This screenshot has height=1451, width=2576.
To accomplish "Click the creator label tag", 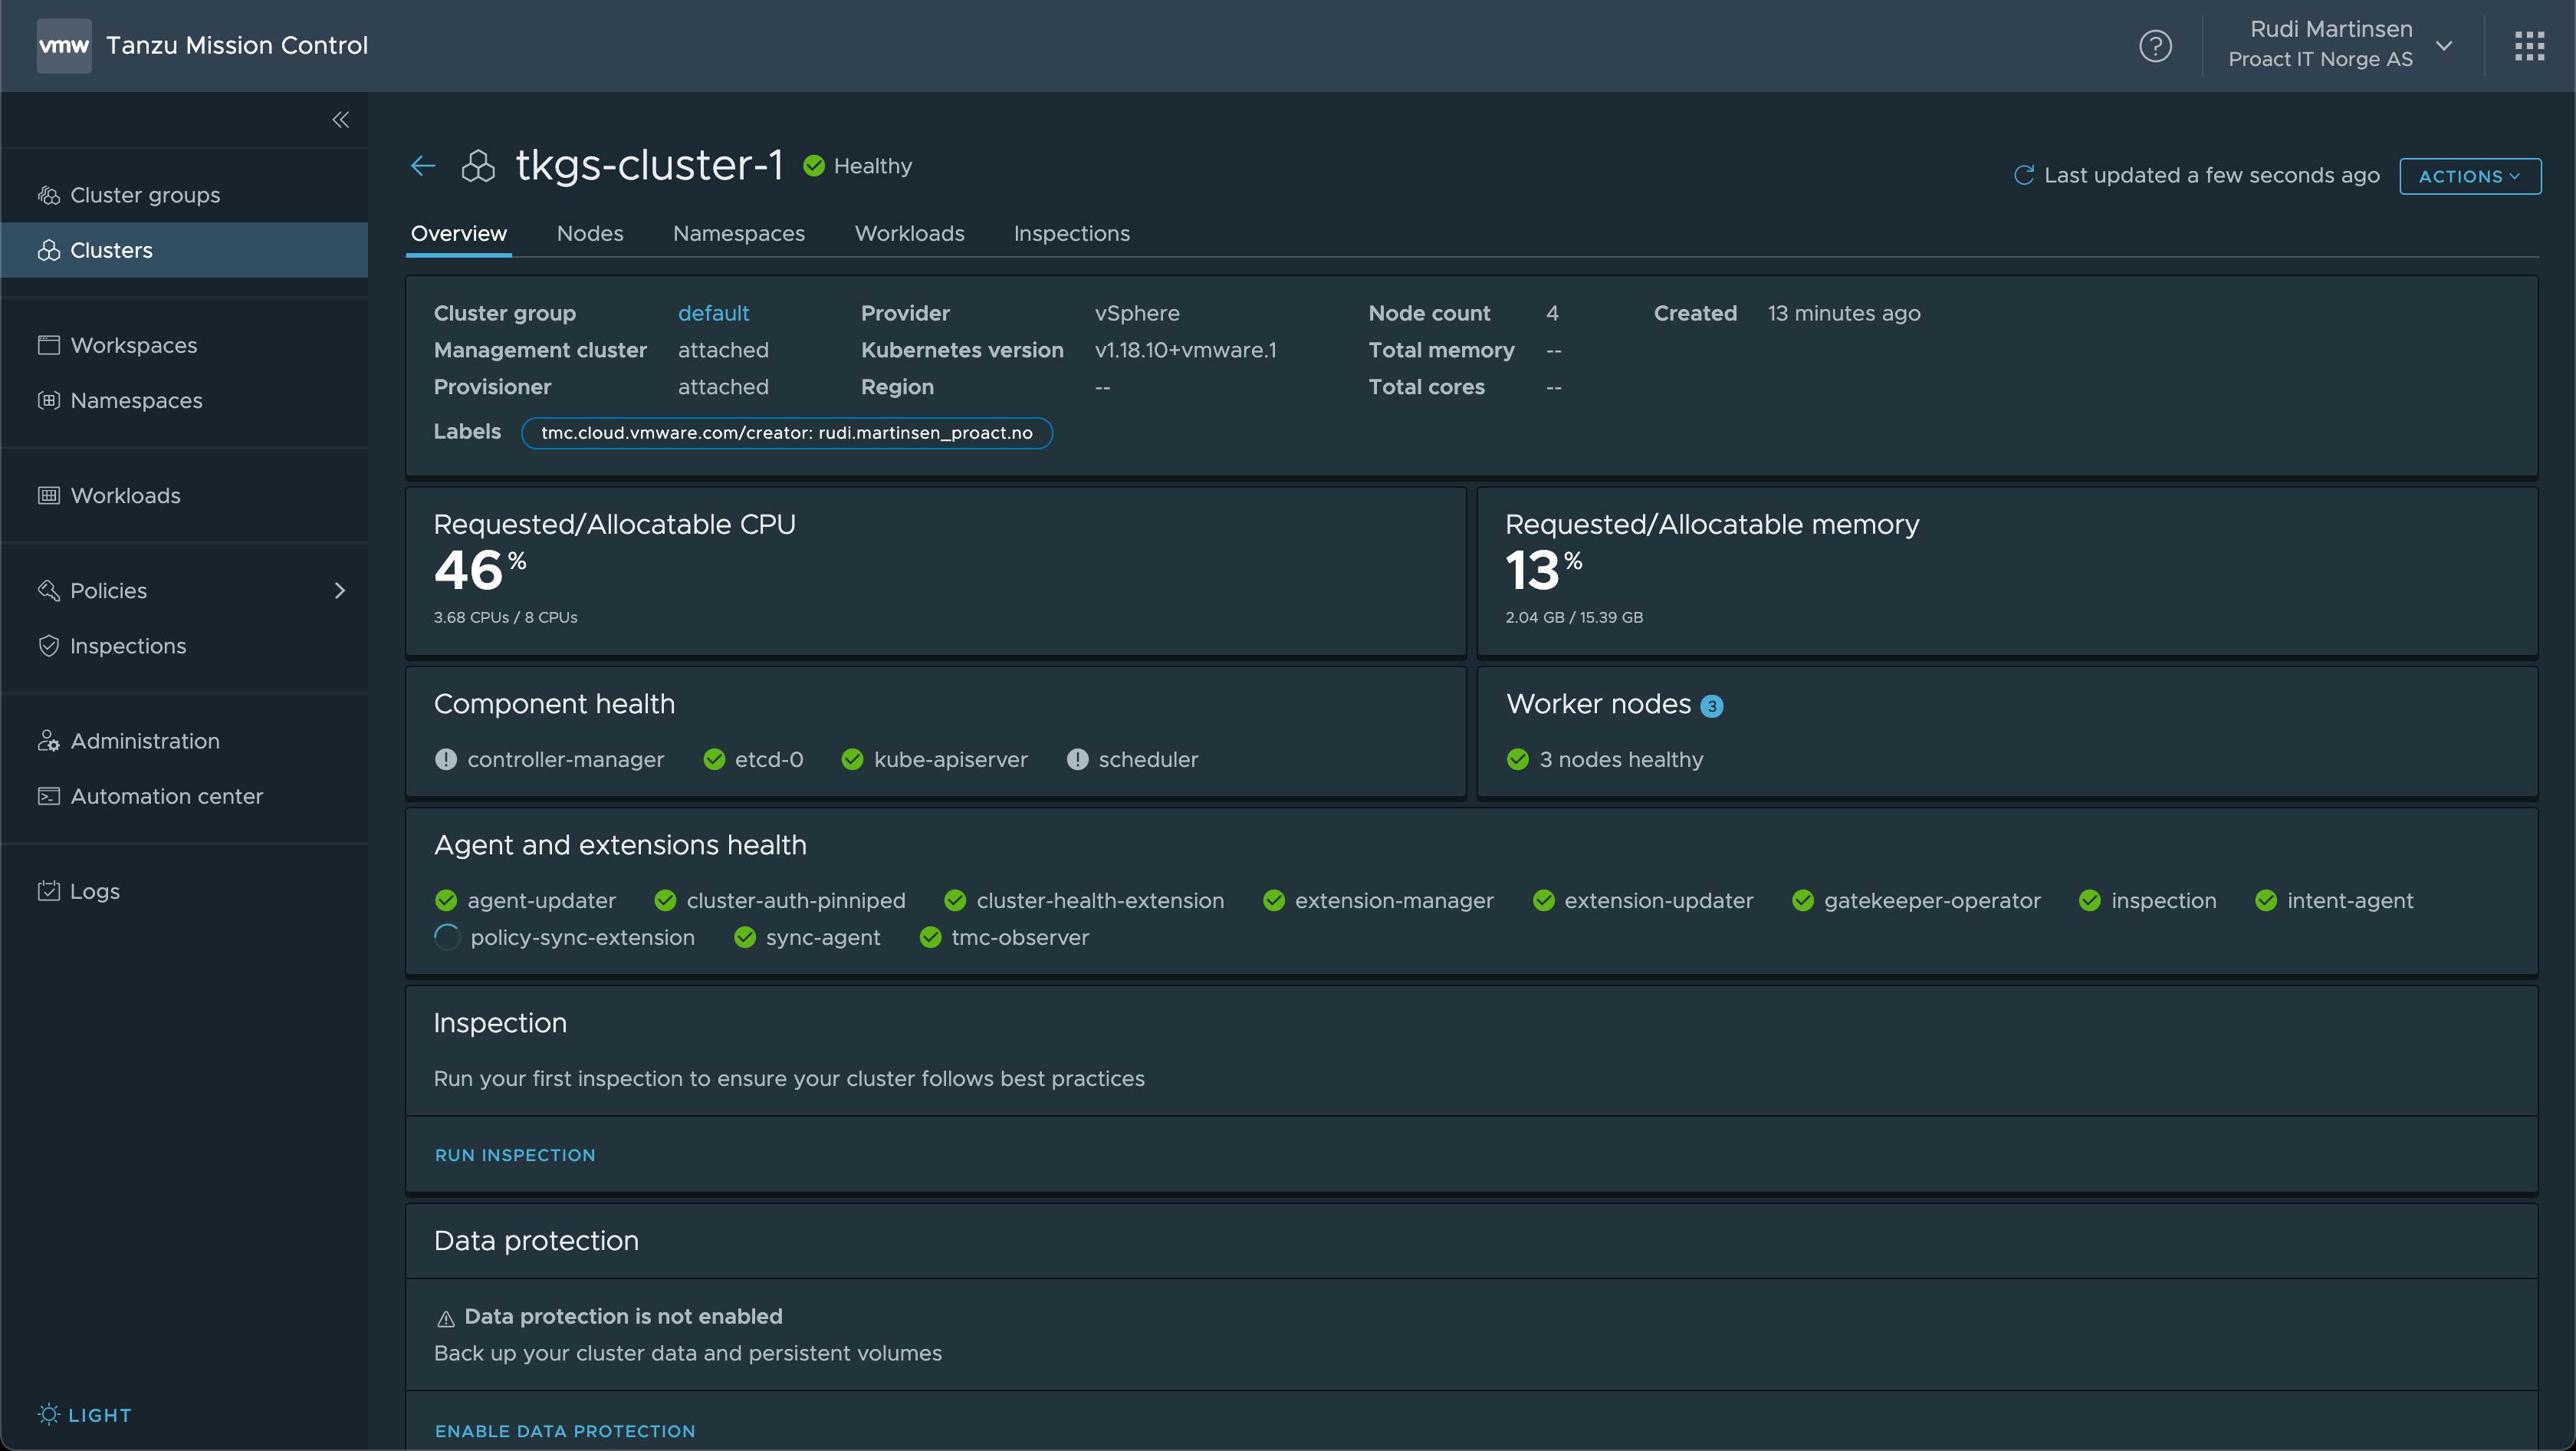I will pyautogui.click(x=786, y=433).
